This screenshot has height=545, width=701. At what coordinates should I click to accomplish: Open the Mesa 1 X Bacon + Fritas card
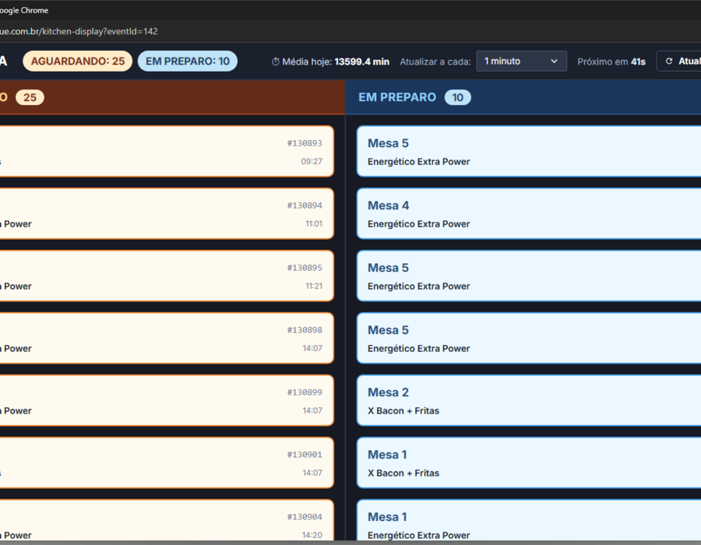click(x=528, y=462)
